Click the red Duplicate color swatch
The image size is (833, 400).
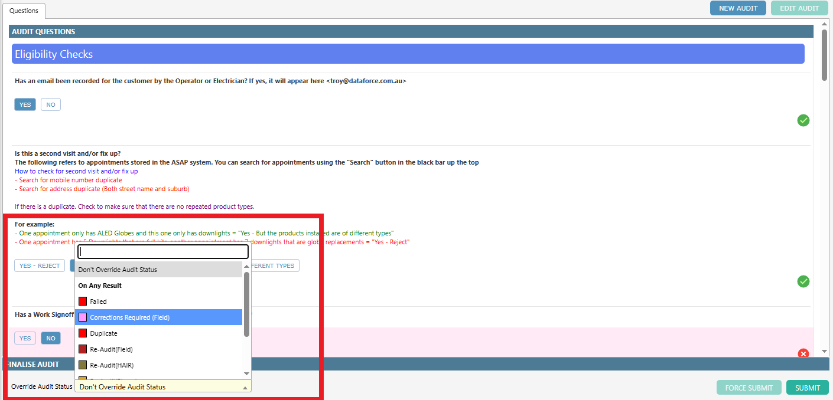click(83, 333)
